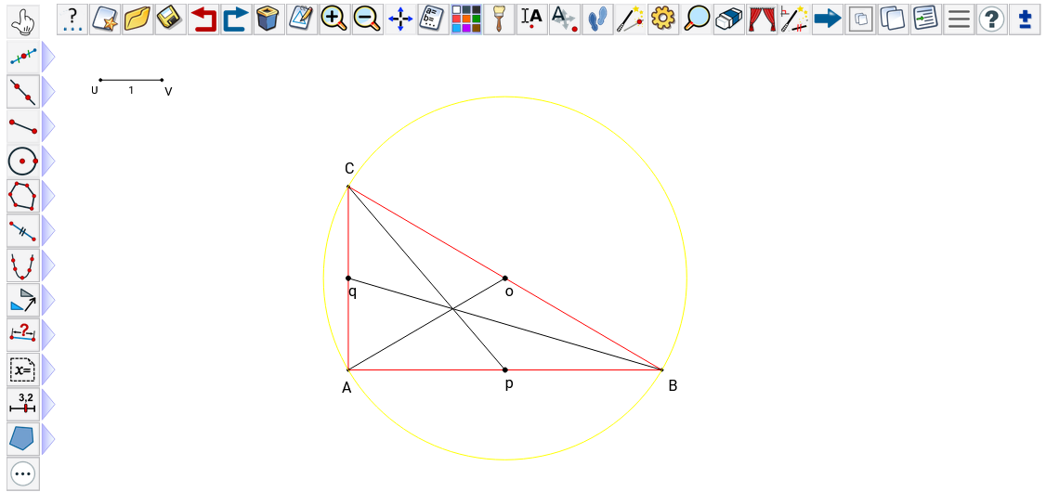The image size is (1046, 492).
Task: Click the red curtain hide/show icon
Action: pos(761,19)
